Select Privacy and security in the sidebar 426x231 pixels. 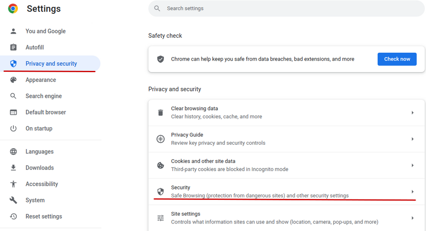point(50,63)
